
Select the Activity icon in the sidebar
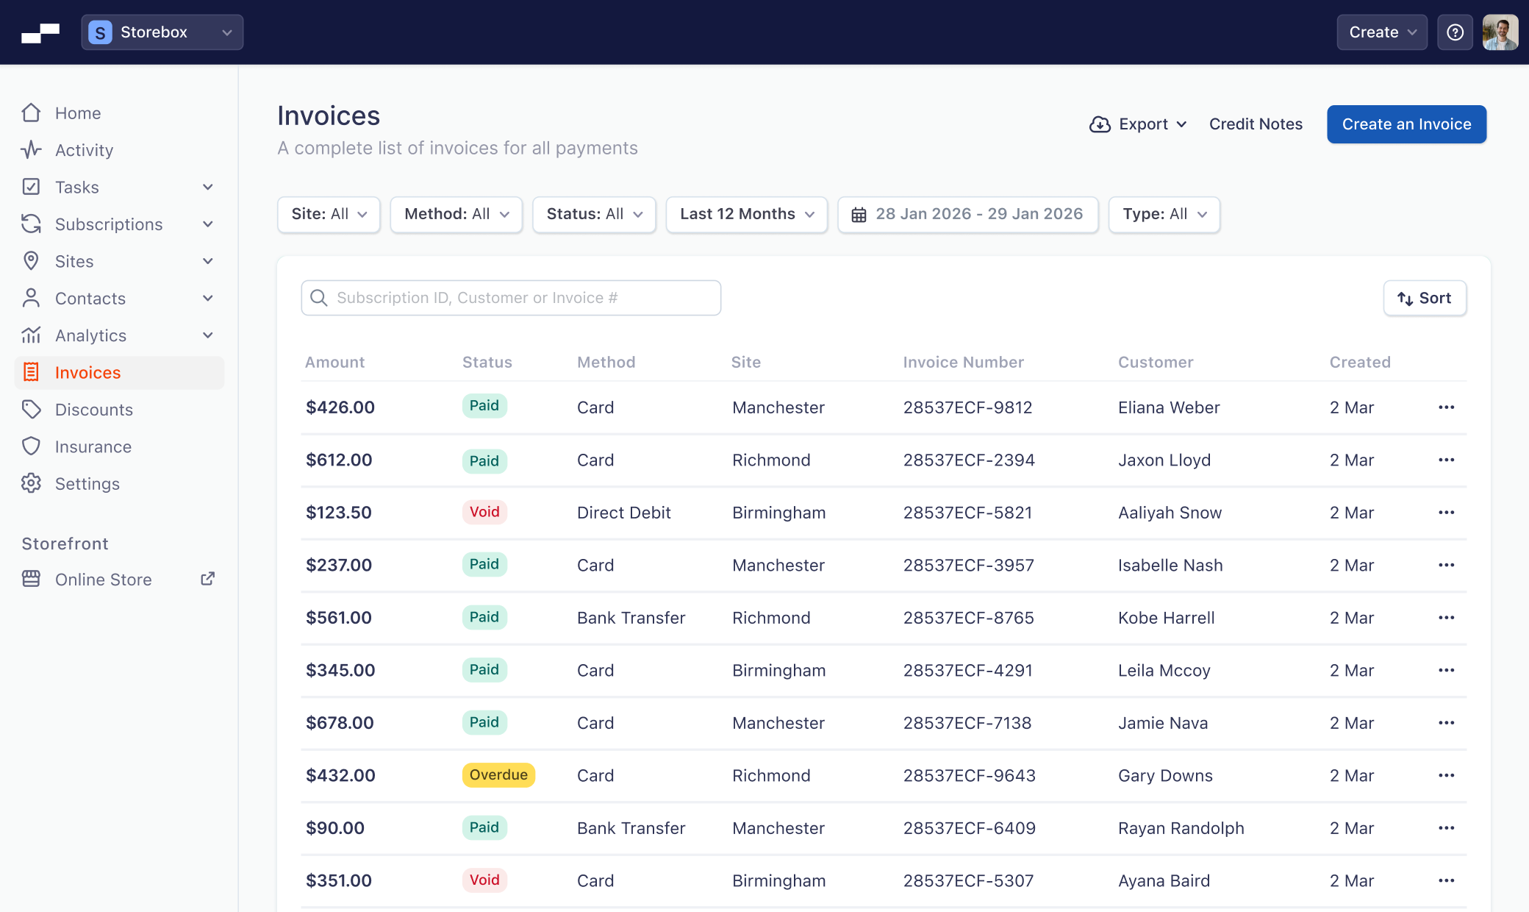pyautogui.click(x=31, y=149)
